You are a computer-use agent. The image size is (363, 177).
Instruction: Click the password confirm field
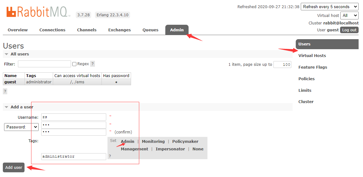tap(74, 132)
